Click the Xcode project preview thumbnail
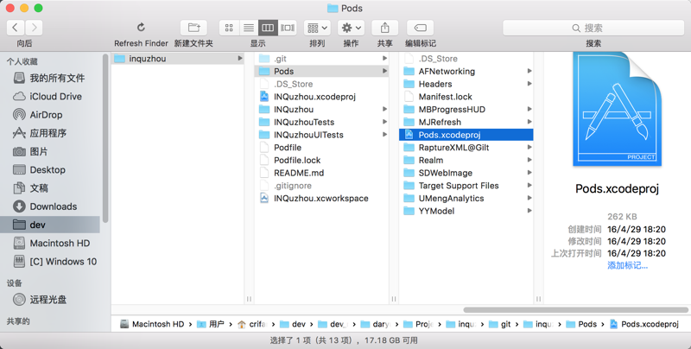Image resolution: width=691 pixels, height=349 pixels. [617, 111]
